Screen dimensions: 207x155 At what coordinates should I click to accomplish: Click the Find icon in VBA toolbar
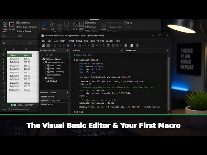pos(68,46)
